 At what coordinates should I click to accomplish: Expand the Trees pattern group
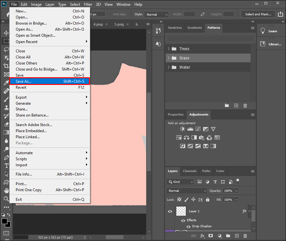click(169, 49)
